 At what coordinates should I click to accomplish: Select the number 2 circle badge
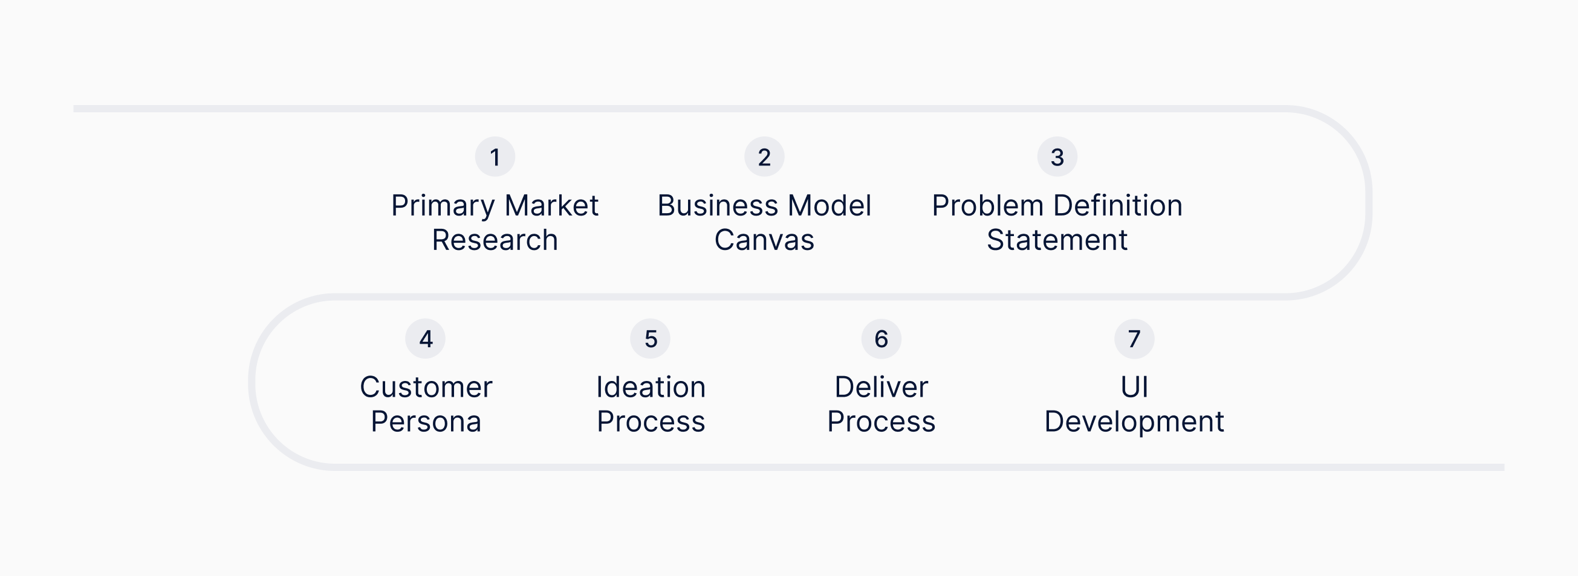click(764, 157)
